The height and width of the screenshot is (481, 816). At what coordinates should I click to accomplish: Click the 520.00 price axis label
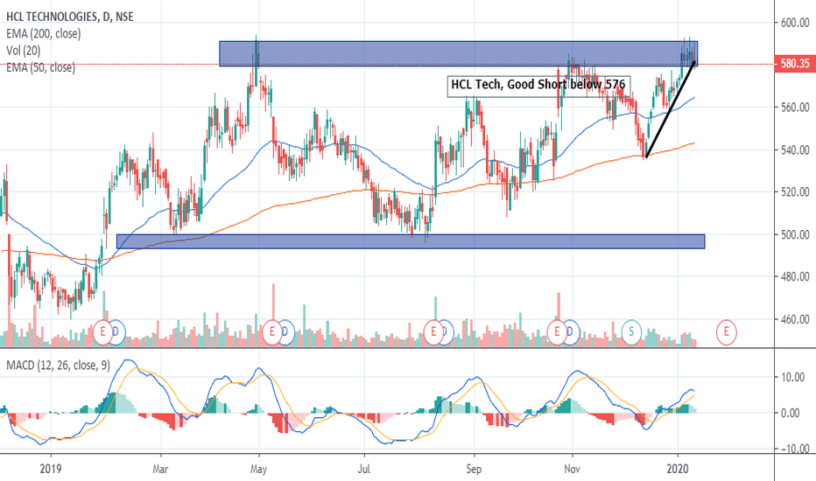[795, 192]
